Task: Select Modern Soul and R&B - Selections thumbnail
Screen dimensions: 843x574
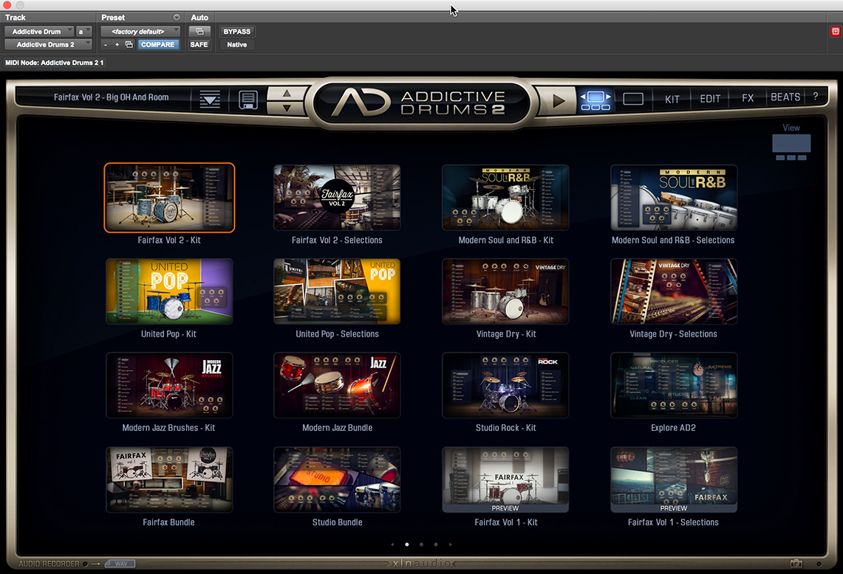Action: (674, 198)
